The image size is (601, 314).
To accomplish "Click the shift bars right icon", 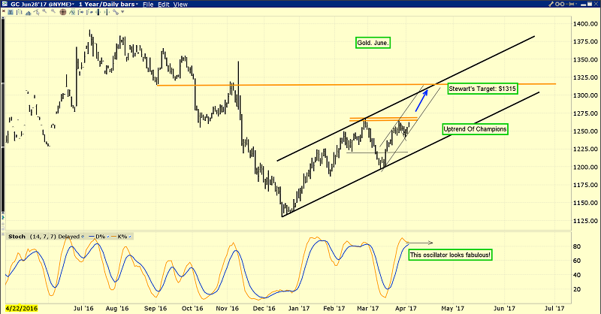I will (x=89, y=12).
